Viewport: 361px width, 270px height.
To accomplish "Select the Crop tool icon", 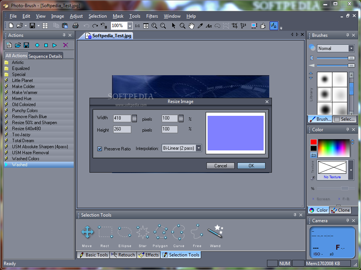I will click(x=235, y=26).
